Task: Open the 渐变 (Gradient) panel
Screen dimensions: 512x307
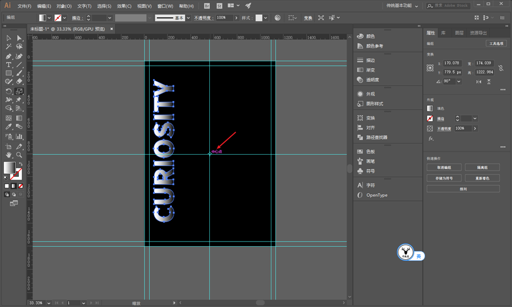Action: (370, 70)
